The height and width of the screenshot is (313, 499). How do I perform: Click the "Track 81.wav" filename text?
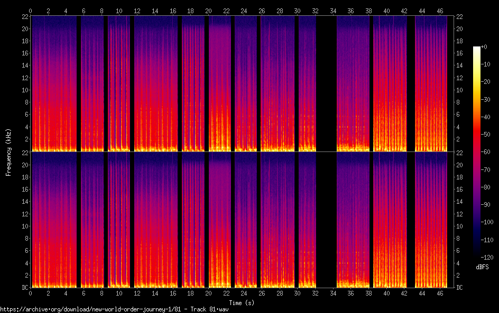click(x=200, y=309)
